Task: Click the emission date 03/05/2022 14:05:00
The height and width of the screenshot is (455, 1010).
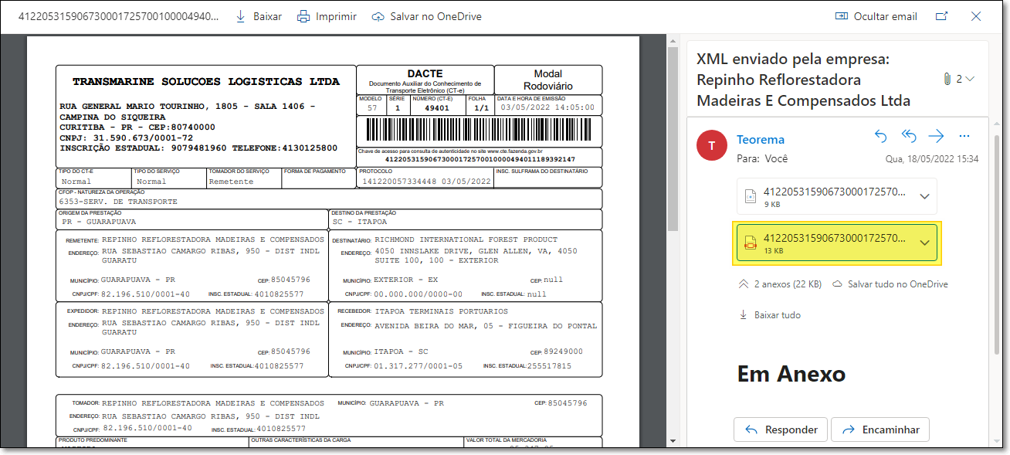Action: click(547, 107)
